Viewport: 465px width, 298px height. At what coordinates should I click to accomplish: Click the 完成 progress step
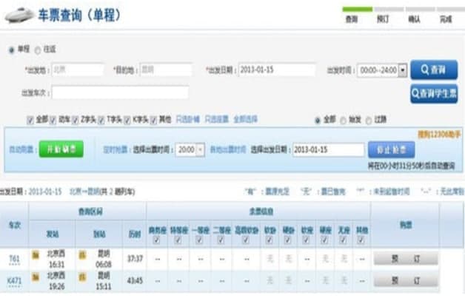(x=446, y=19)
